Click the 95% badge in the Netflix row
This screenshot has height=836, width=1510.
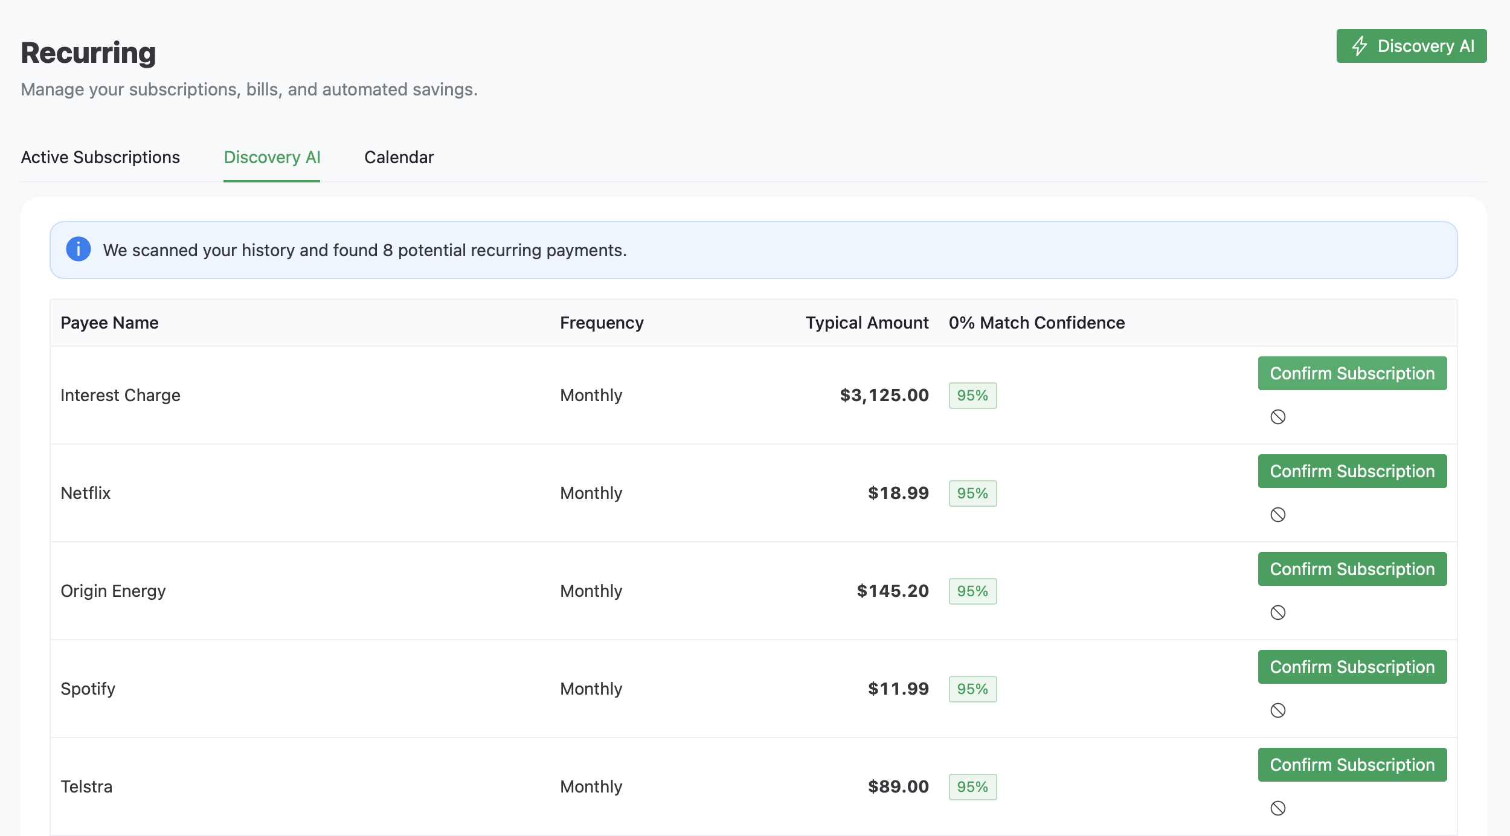click(972, 494)
